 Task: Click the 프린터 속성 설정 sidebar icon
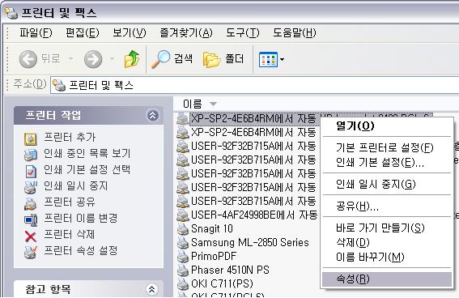(31, 253)
